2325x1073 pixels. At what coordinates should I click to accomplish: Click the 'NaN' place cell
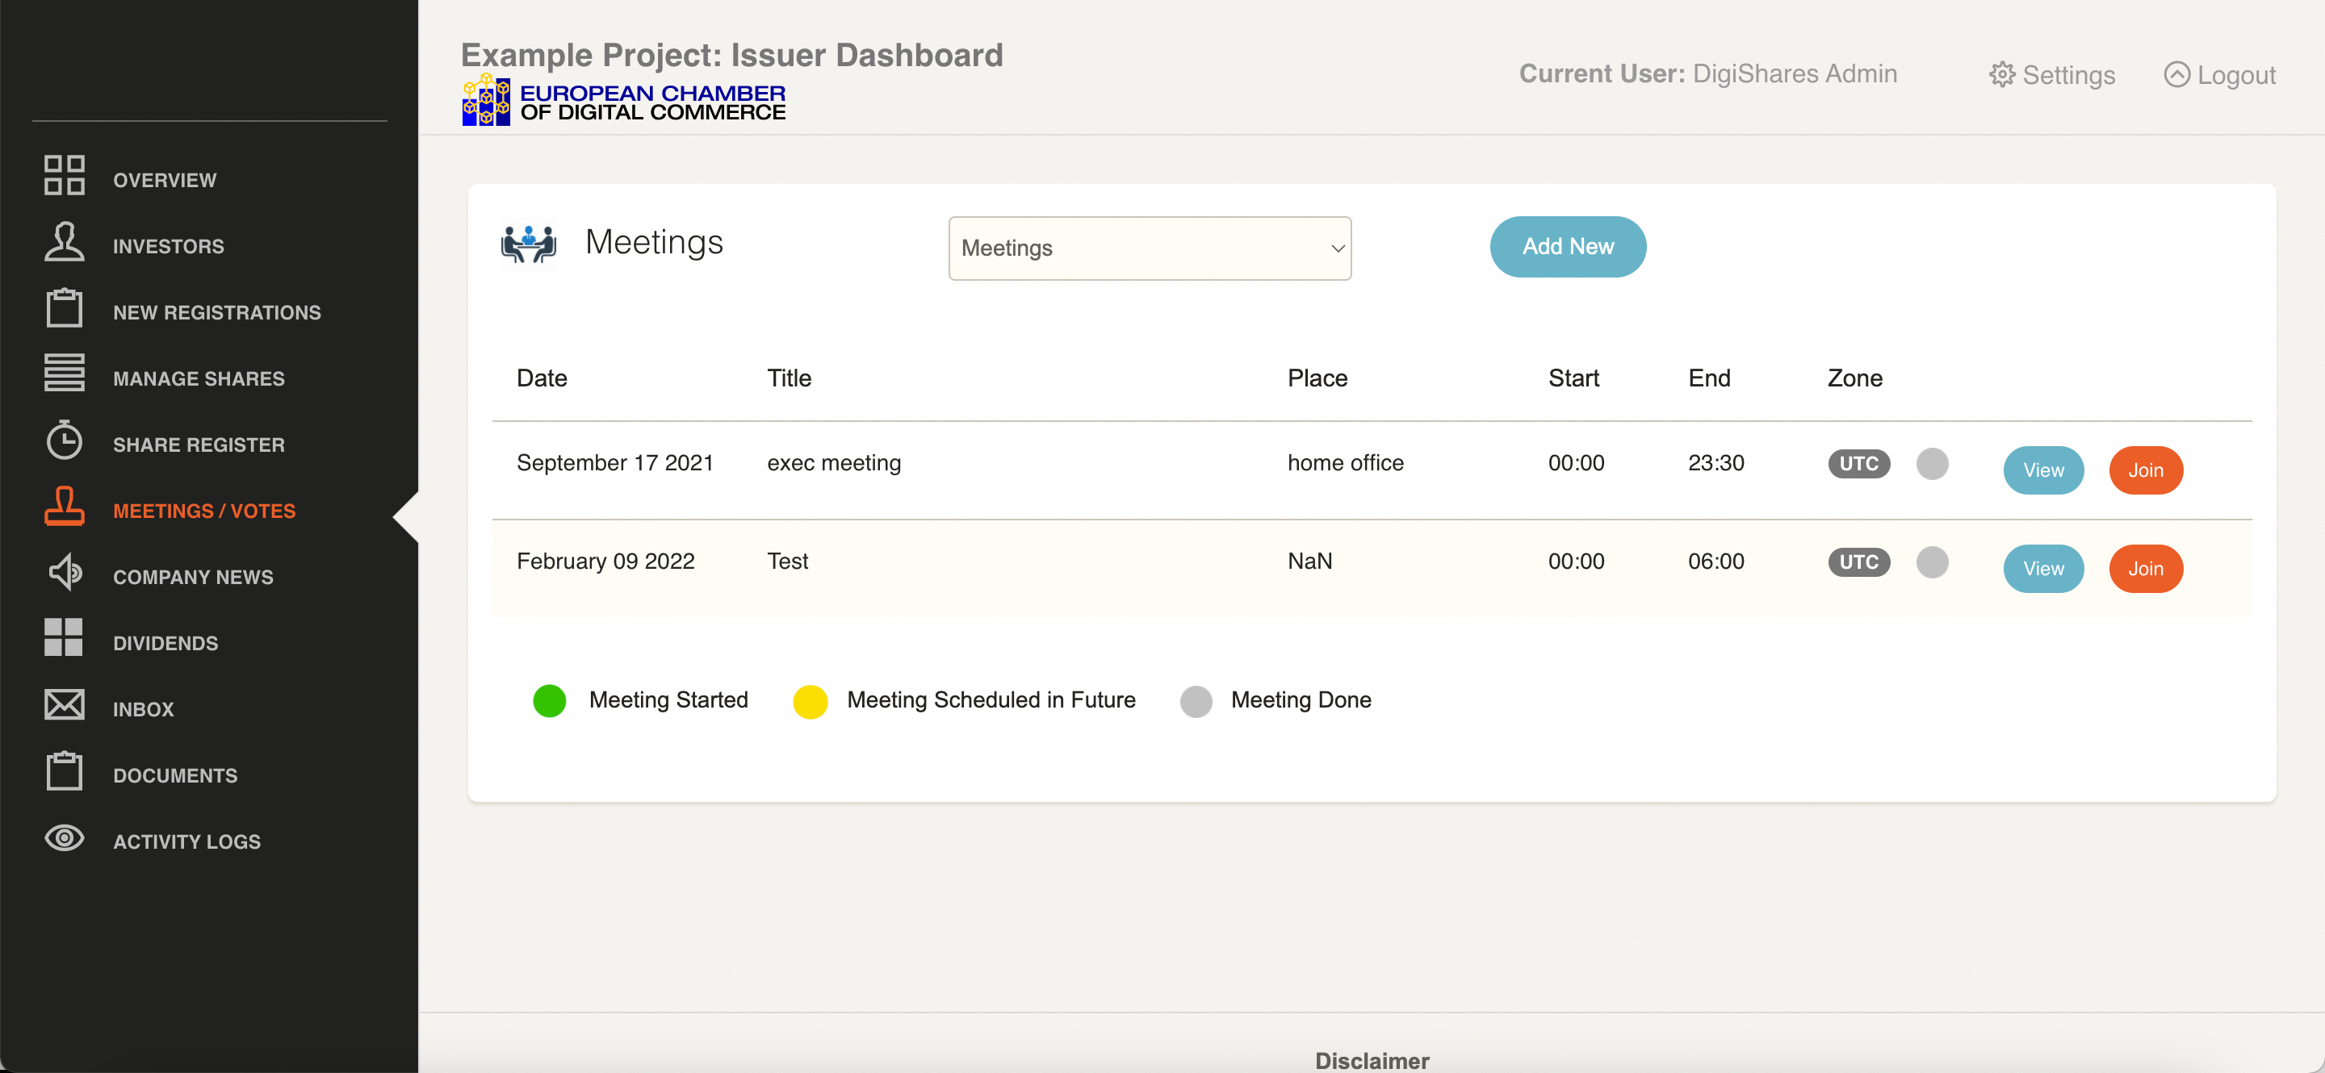pyautogui.click(x=1309, y=561)
